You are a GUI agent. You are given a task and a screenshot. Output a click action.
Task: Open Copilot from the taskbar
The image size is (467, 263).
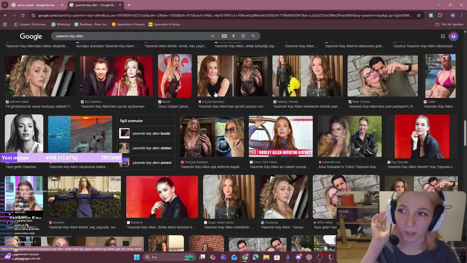coord(213,257)
